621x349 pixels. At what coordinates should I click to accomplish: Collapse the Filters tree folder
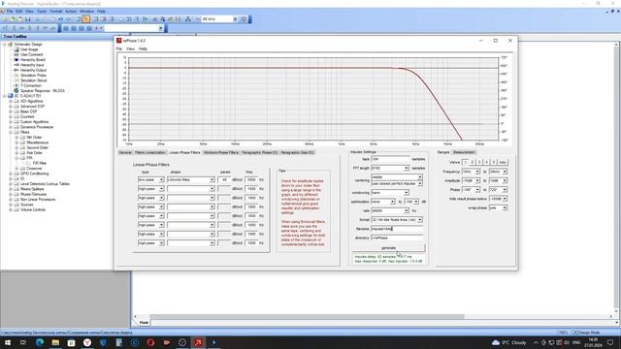(x=11, y=132)
